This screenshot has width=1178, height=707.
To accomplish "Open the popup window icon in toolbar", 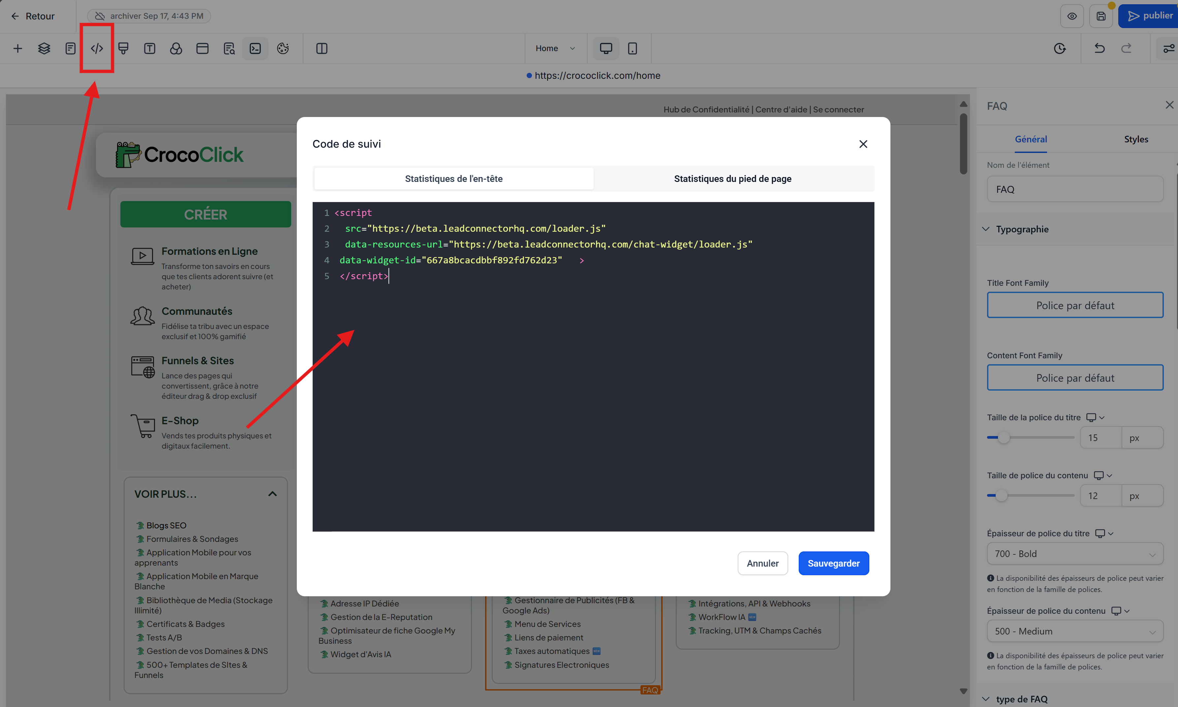I will click(x=202, y=48).
